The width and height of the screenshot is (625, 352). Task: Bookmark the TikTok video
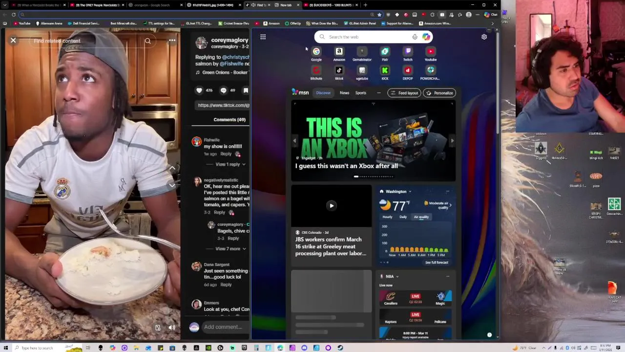click(x=246, y=90)
